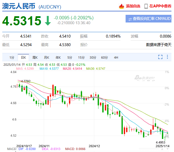
Task: Show the 60分 interval chart
Action: [x=104, y=57]
